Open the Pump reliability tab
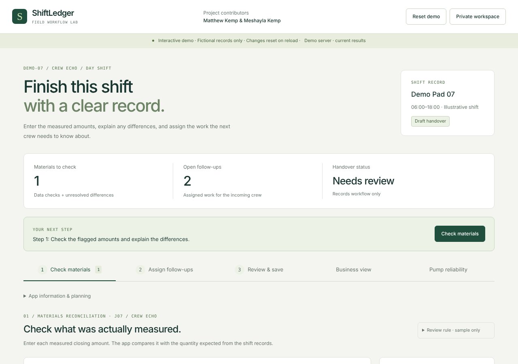Screen dimensions: 518x364 point(448,270)
